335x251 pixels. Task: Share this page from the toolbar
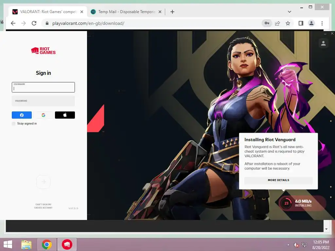[277, 23]
